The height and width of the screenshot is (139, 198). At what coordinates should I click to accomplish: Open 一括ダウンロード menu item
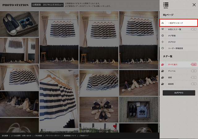(175, 23)
